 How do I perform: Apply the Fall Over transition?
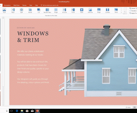tap(90, 11)
